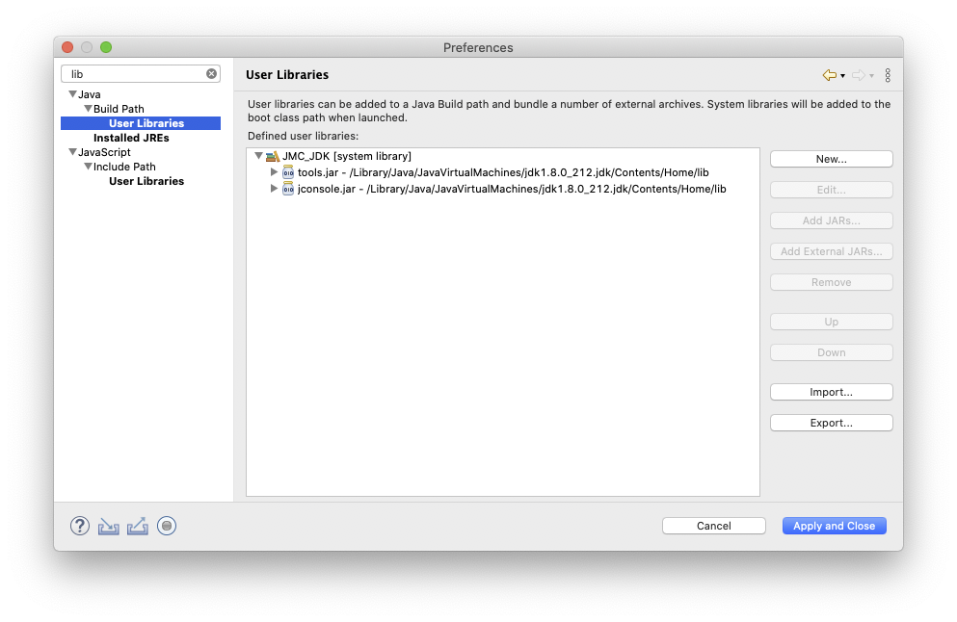Select 'JMC_JDK [system library]' text

point(347,156)
